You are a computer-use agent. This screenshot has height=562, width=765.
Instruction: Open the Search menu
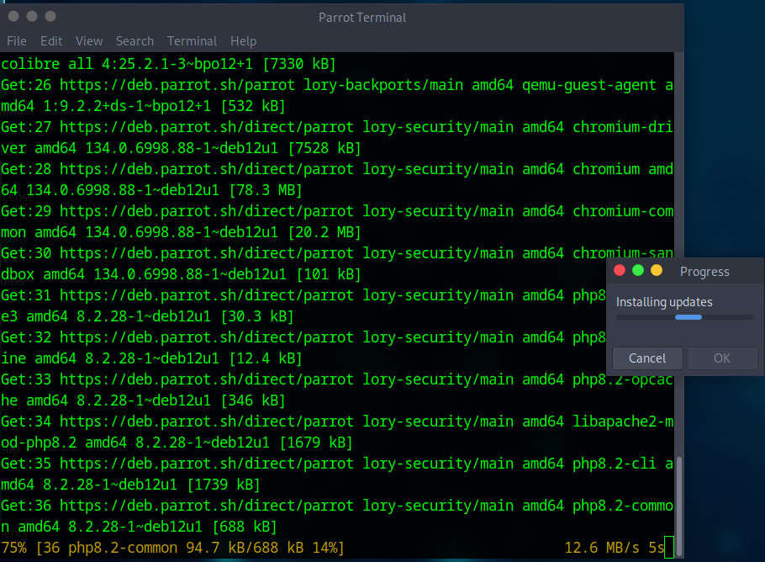point(135,40)
